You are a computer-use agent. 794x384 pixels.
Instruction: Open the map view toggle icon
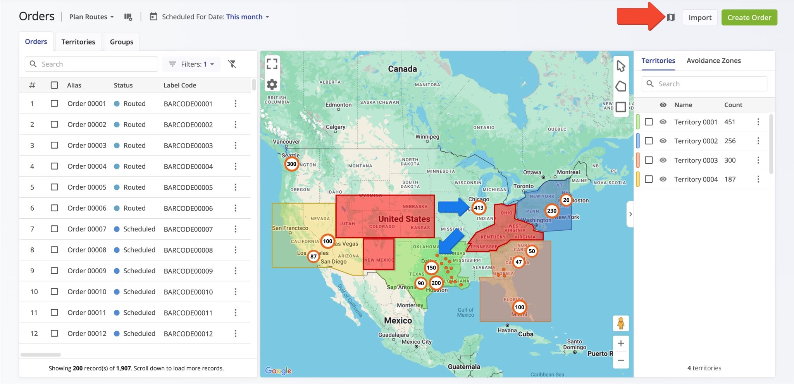pos(671,17)
